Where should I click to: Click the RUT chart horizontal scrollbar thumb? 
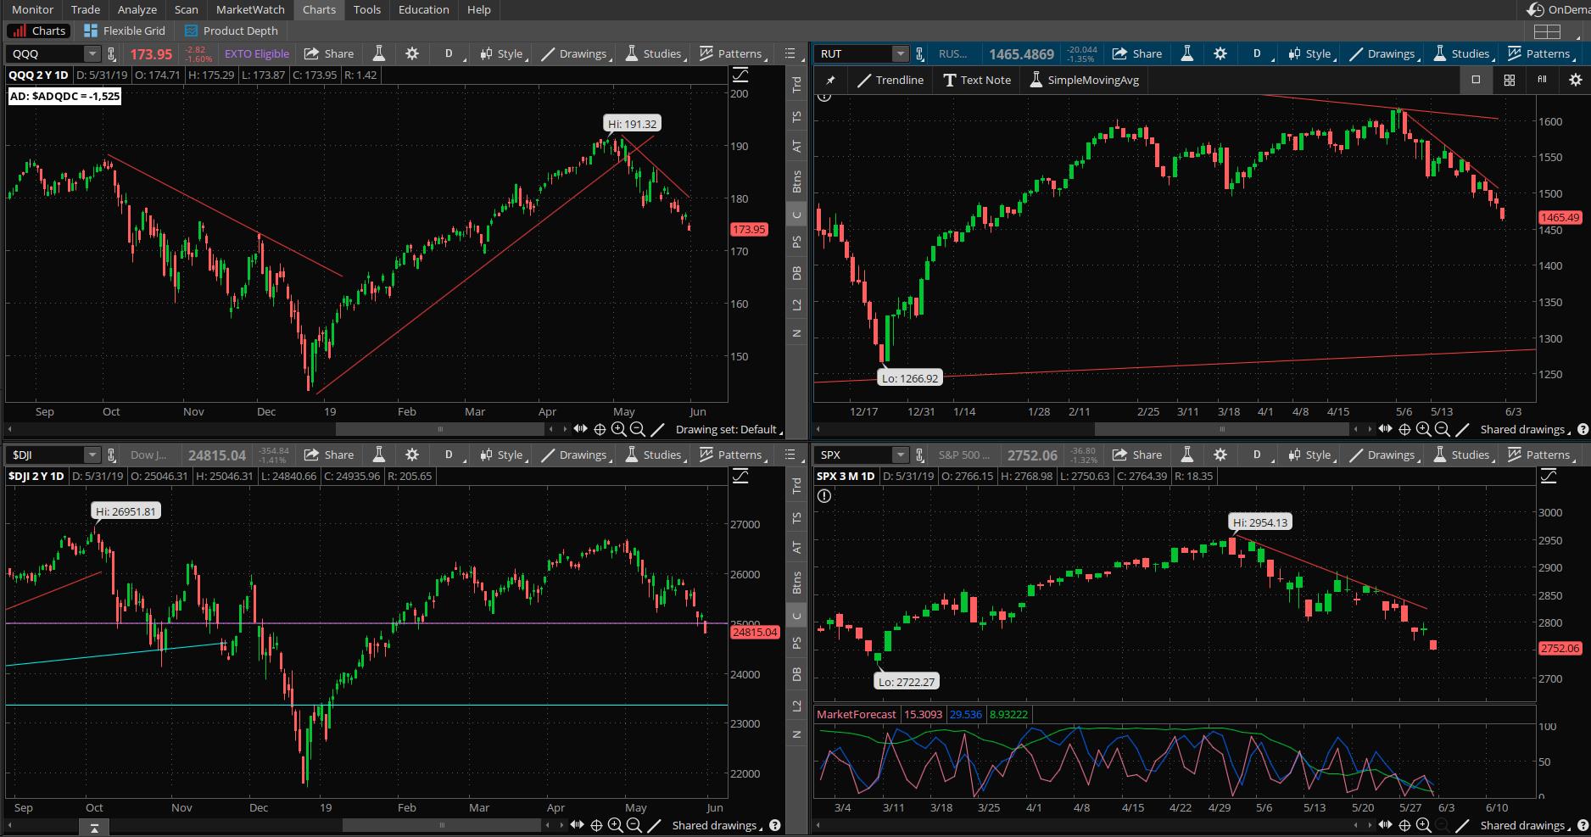(x=1222, y=429)
